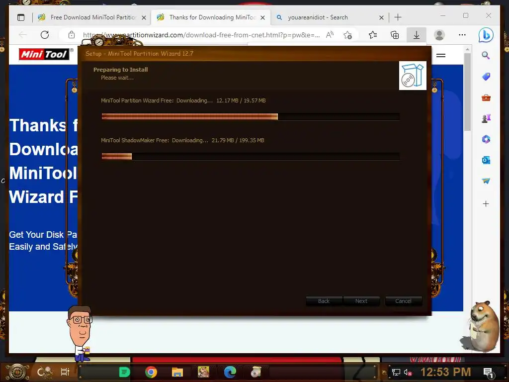Click the Next button in setup
This screenshot has width=509, height=382.
[361, 301]
